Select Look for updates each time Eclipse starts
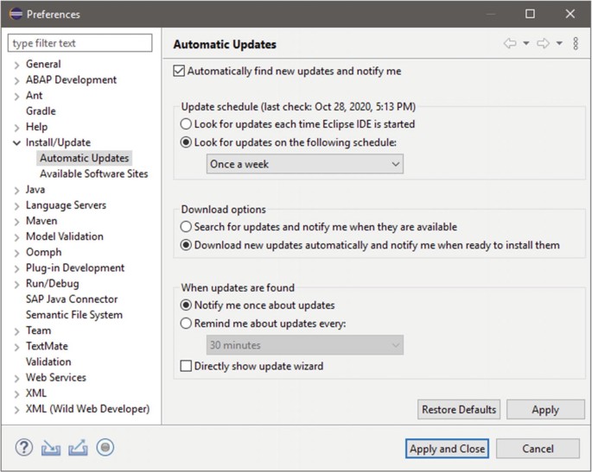The height and width of the screenshot is (472, 592). [x=186, y=124]
